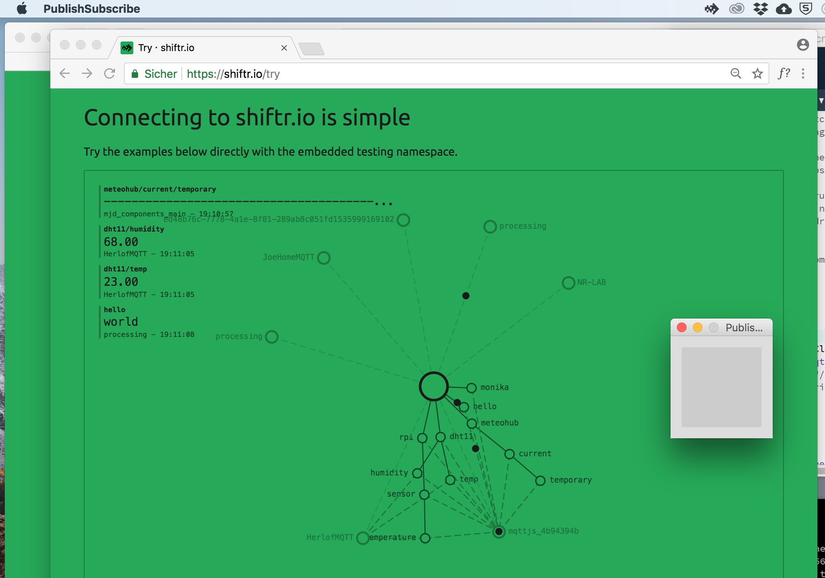Click the processing – 19:11:08 timestamp
825x578 pixels.
click(149, 335)
